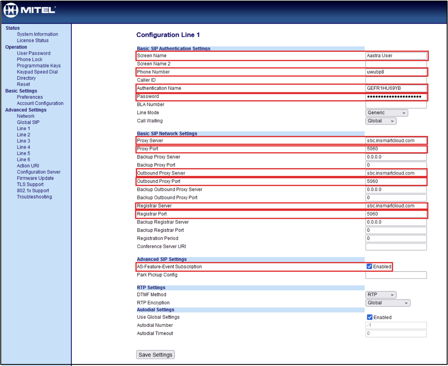
Task: Go to User Password page
Action: [34, 53]
